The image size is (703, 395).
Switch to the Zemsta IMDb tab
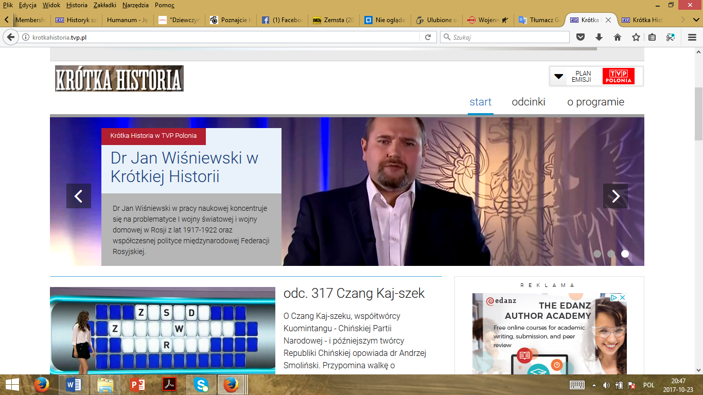click(x=333, y=21)
